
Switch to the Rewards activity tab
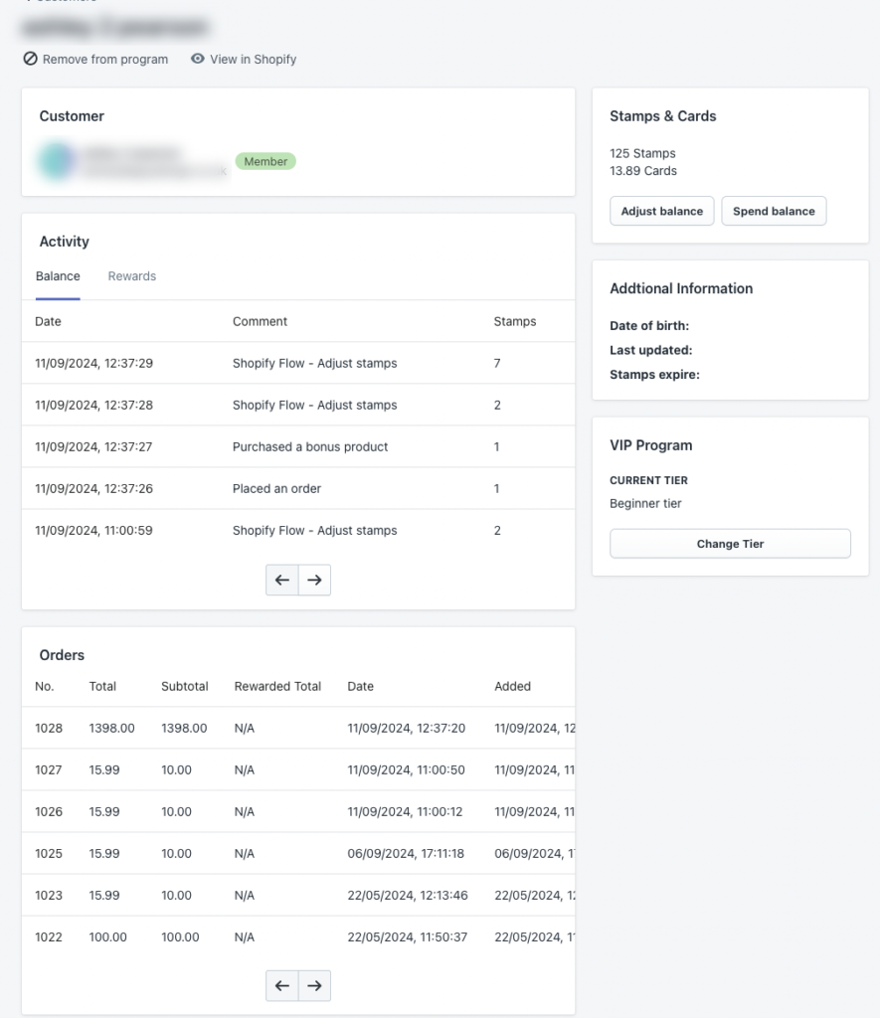click(132, 276)
